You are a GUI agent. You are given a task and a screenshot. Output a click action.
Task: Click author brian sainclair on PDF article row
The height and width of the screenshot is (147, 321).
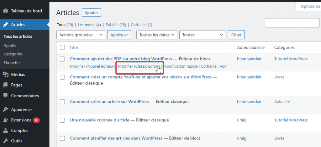coord(249,59)
